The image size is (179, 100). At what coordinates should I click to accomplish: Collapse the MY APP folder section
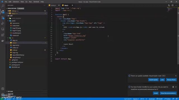pos(6,16)
